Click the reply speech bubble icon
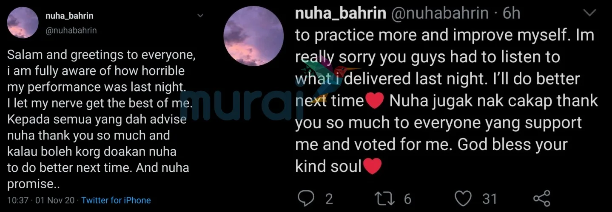The width and height of the screenshot is (612, 212). [305, 198]
